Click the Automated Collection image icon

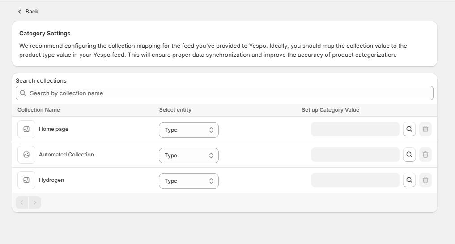click(26, 155)
